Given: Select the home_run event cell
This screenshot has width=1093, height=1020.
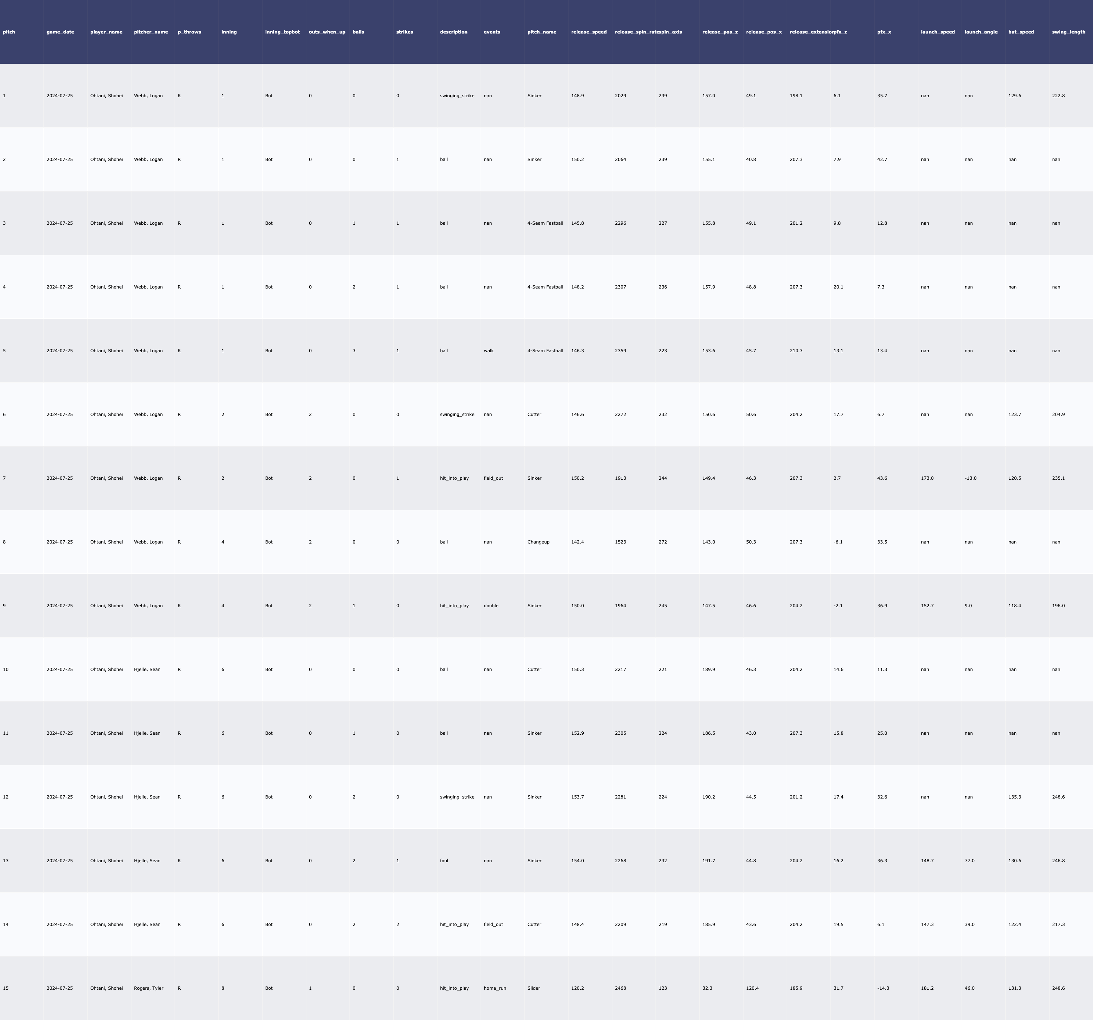Looking at the screenshot, I should [495, 988].
